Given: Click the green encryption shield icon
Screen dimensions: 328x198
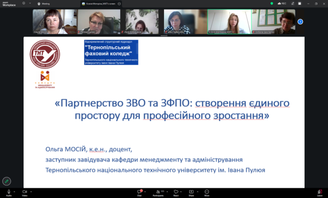Looking at the screenshot, I should pyautogui.click(x=272, y=4).
